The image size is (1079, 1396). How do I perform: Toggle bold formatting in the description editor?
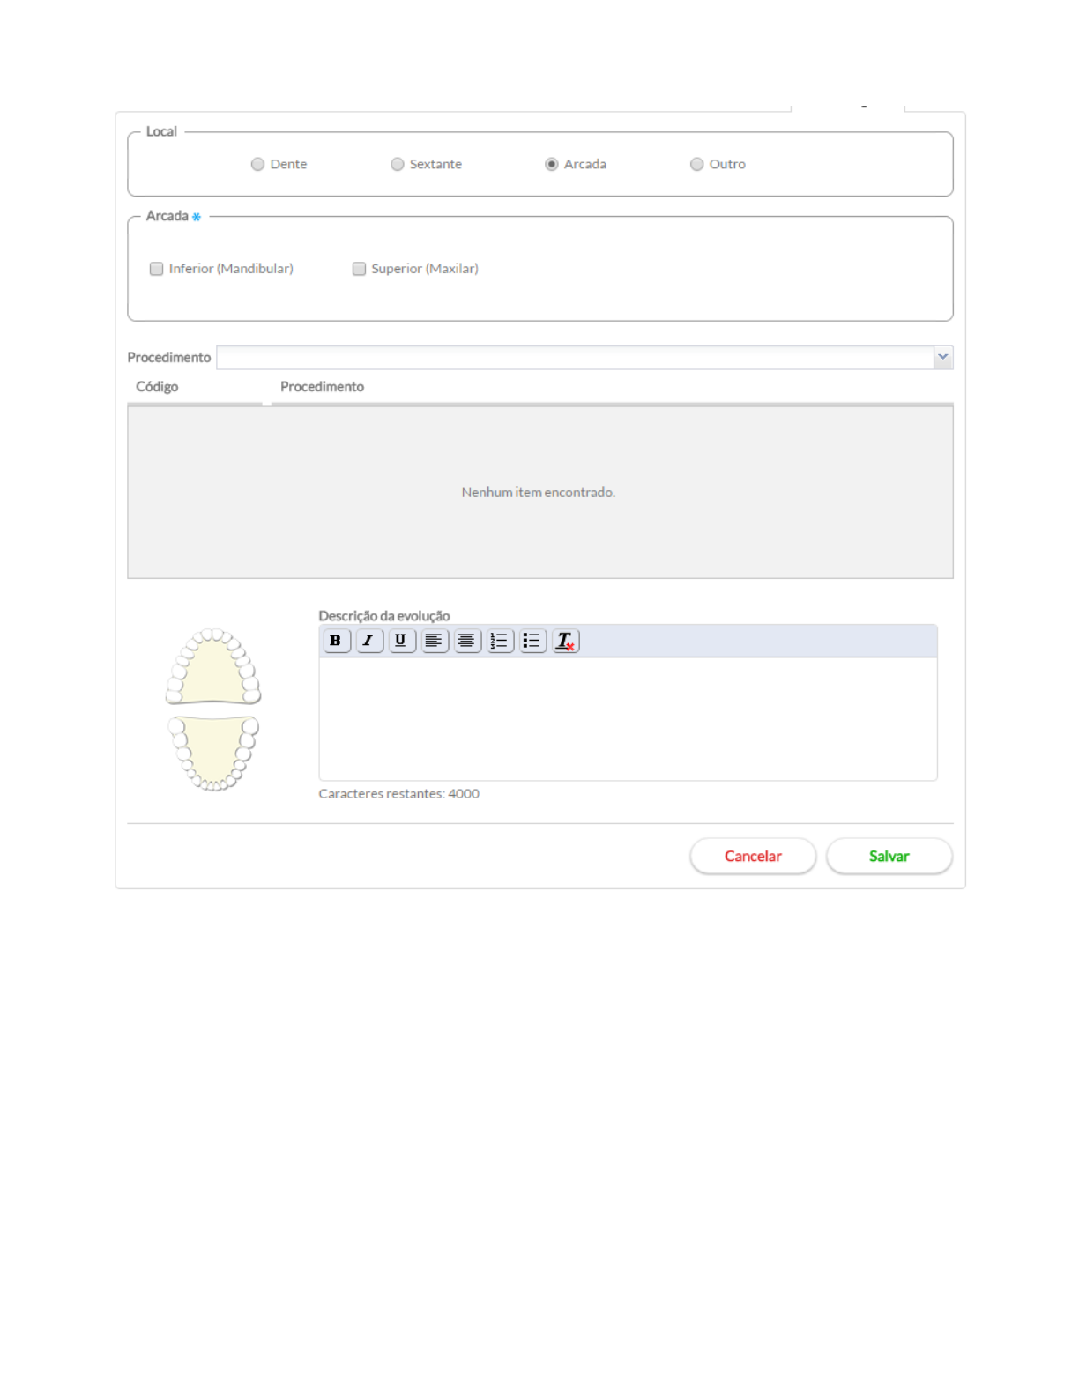pos(335,641)
